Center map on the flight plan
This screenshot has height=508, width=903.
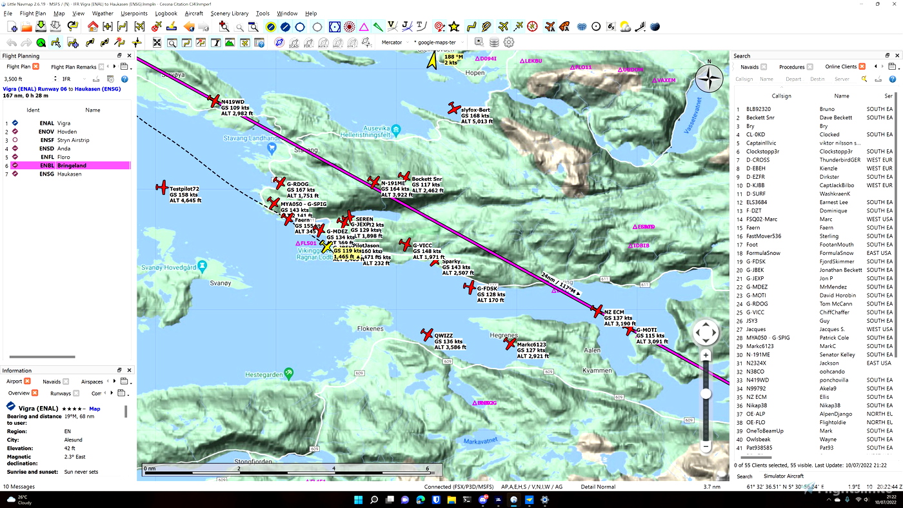[x=123, y=26]
